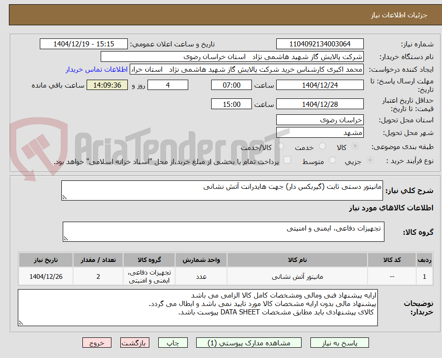The width and height of the screenshot is (442, 358).
Task: Click the remaining days field showing 4
Action: (x=168, y=85)
